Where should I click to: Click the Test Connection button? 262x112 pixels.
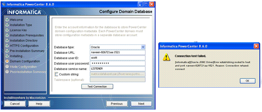97,87
